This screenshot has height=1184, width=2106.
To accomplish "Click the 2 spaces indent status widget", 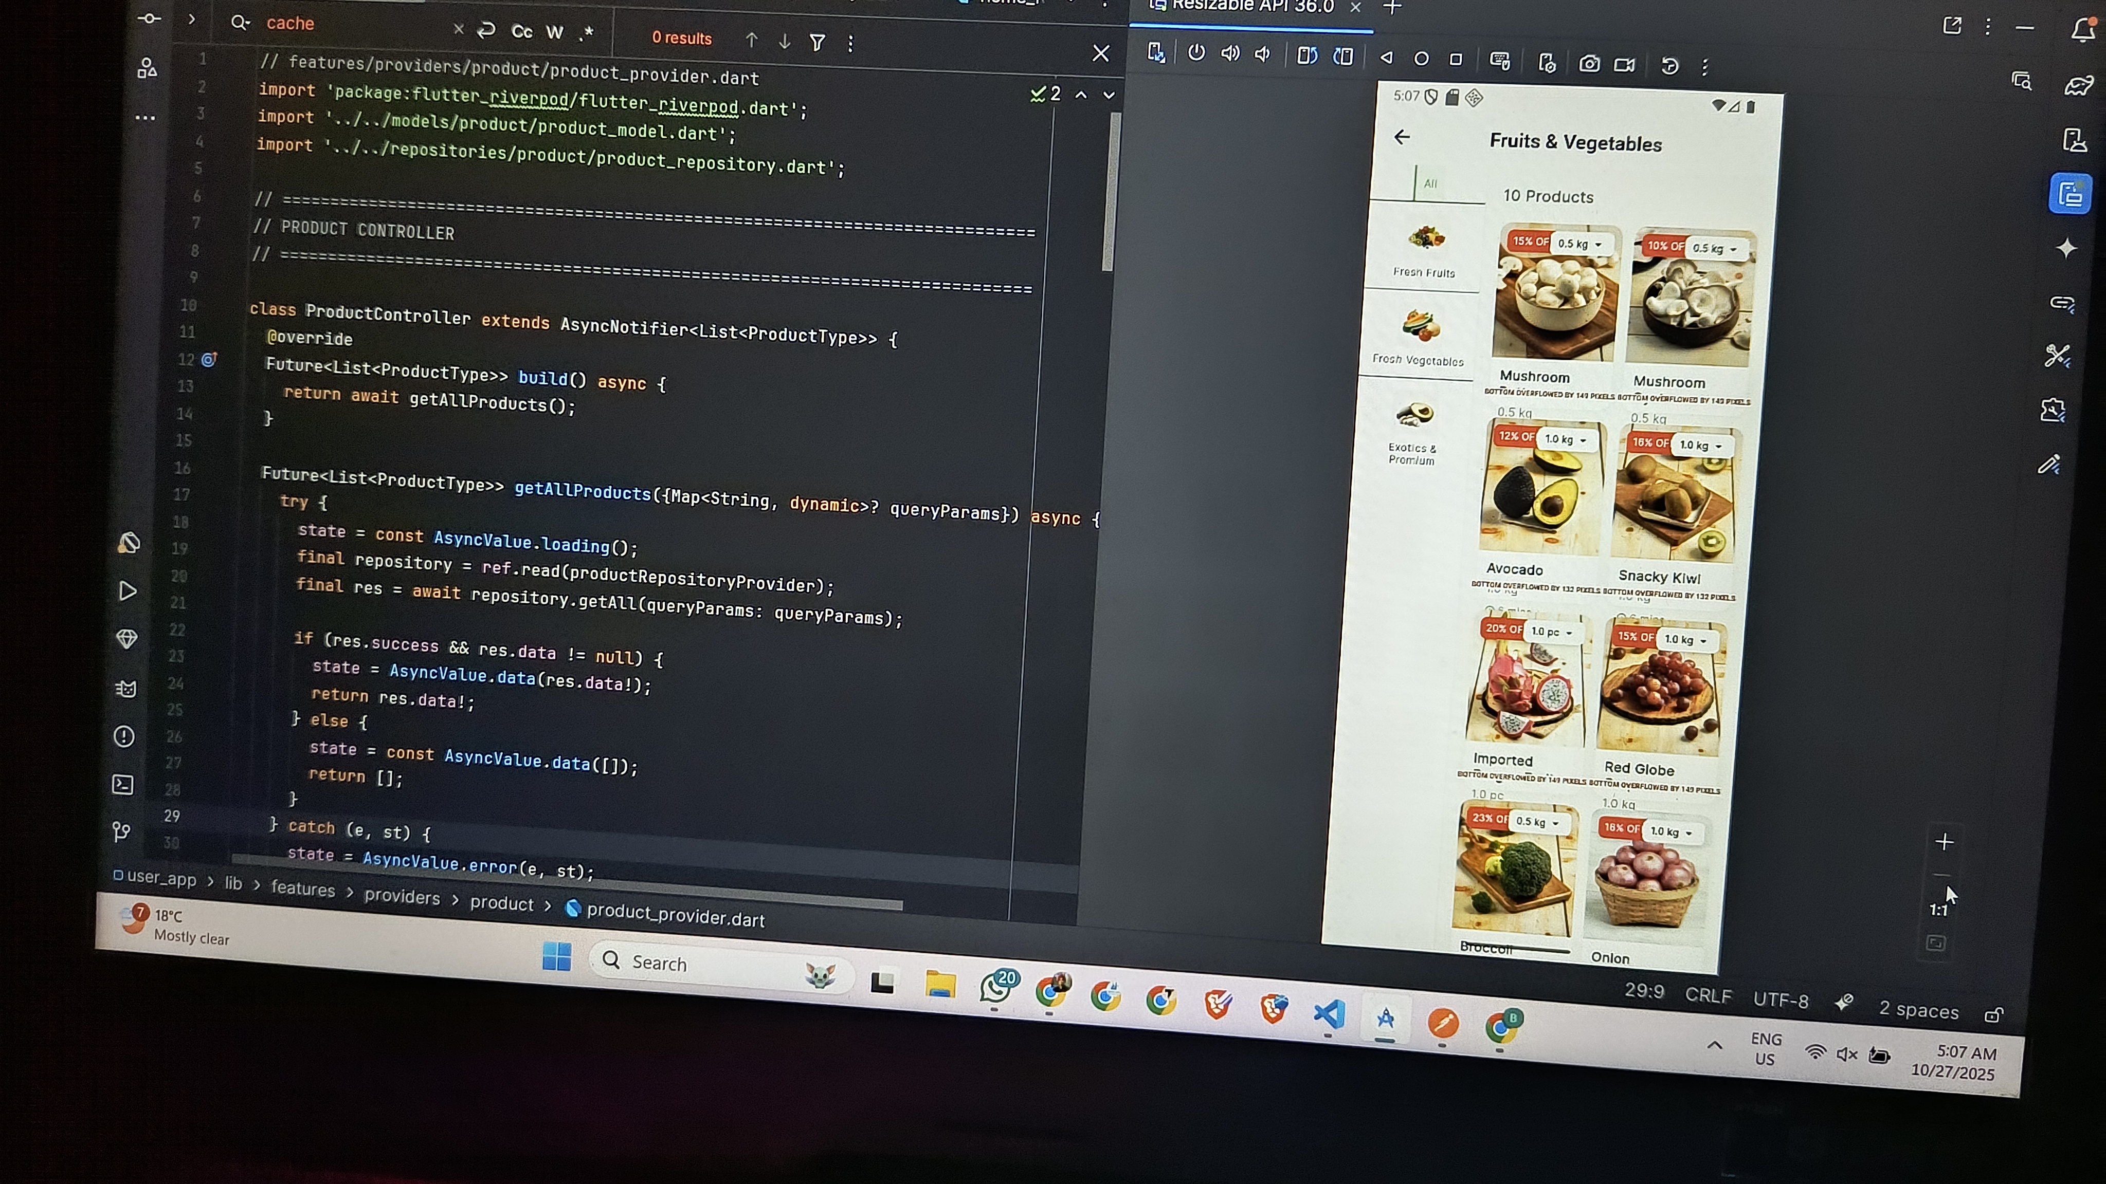I will coord(1918,1011).
